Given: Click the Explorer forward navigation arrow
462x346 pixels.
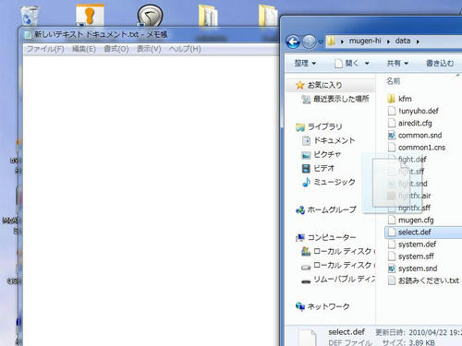Looking at the screenshot, I should [310, 42].
